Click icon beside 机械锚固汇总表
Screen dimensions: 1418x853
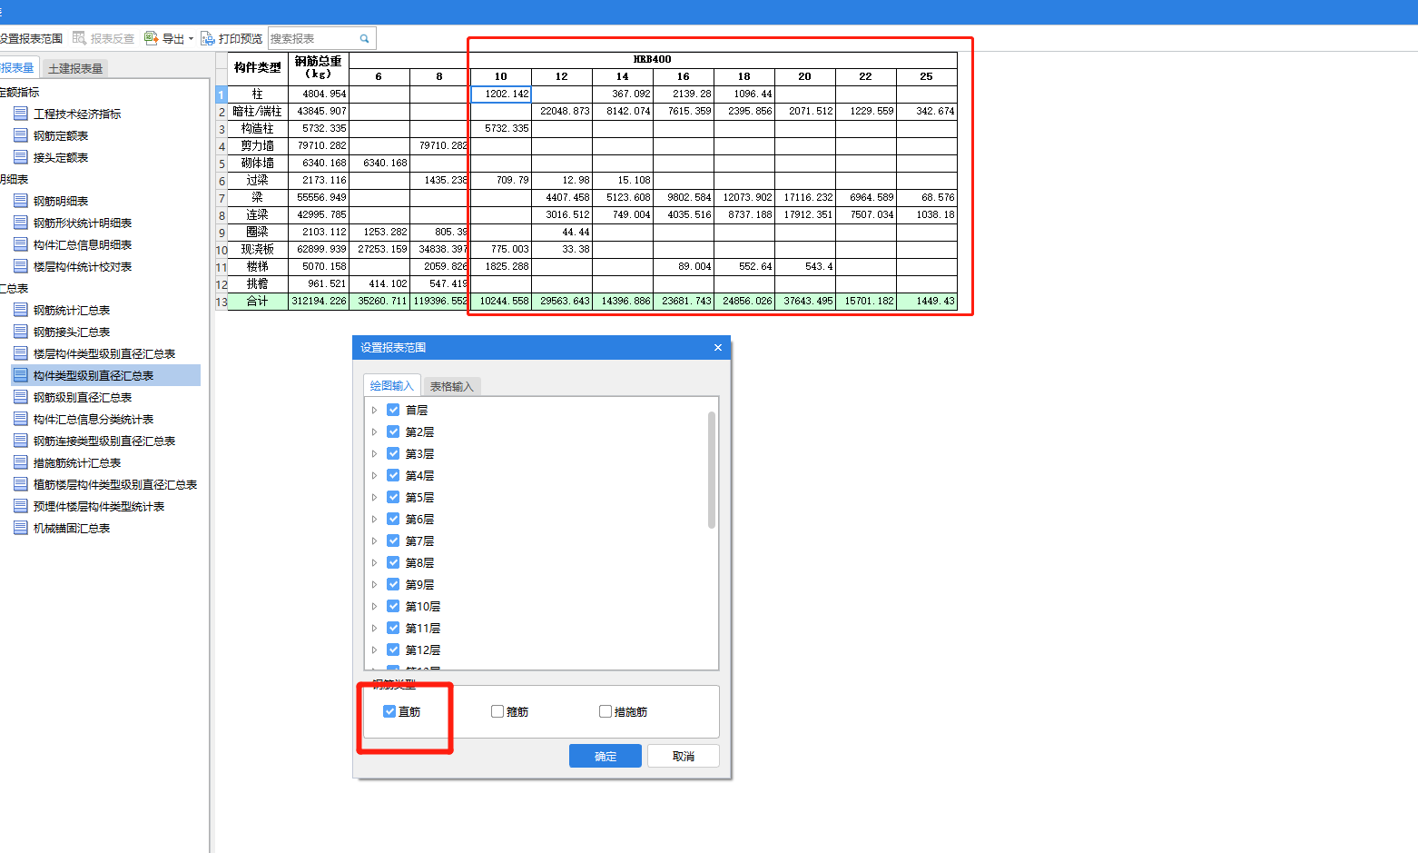click(x=21, y=528)
